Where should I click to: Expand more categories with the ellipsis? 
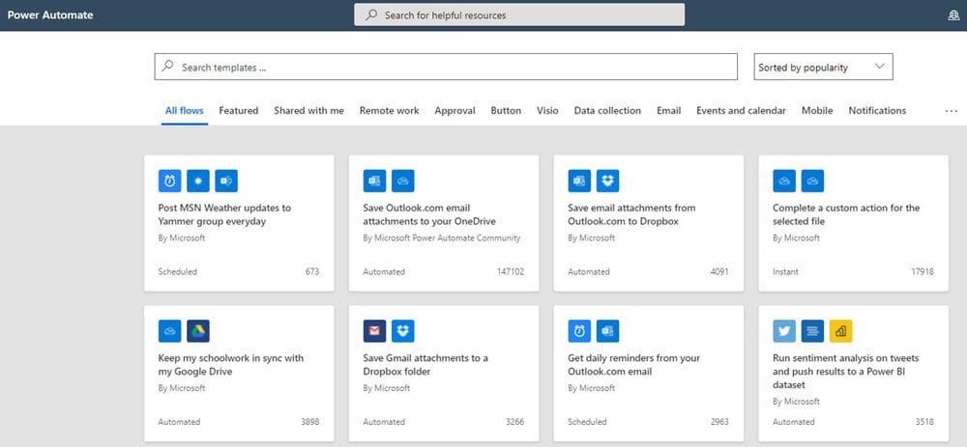click(x=952, y=111)
